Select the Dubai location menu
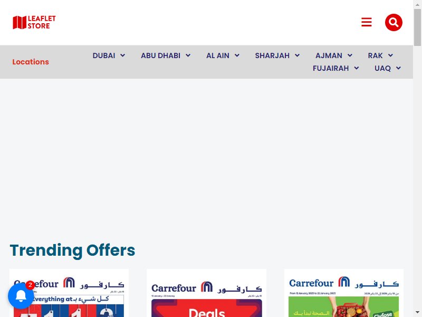The height and width of the screenshot is (317, 422). (x=104, y=55)
